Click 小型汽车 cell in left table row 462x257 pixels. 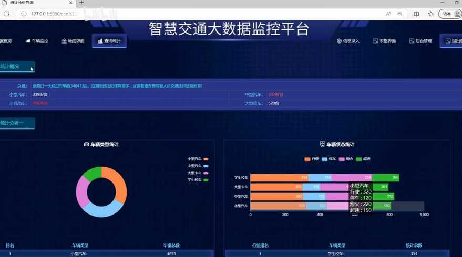pos(79,254)
